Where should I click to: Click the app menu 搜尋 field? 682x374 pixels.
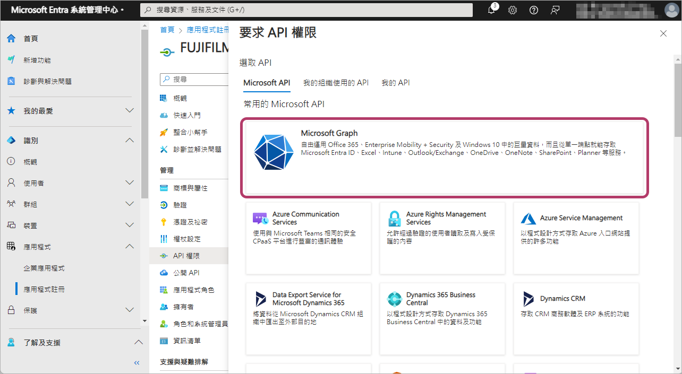[x=194, y=79]
